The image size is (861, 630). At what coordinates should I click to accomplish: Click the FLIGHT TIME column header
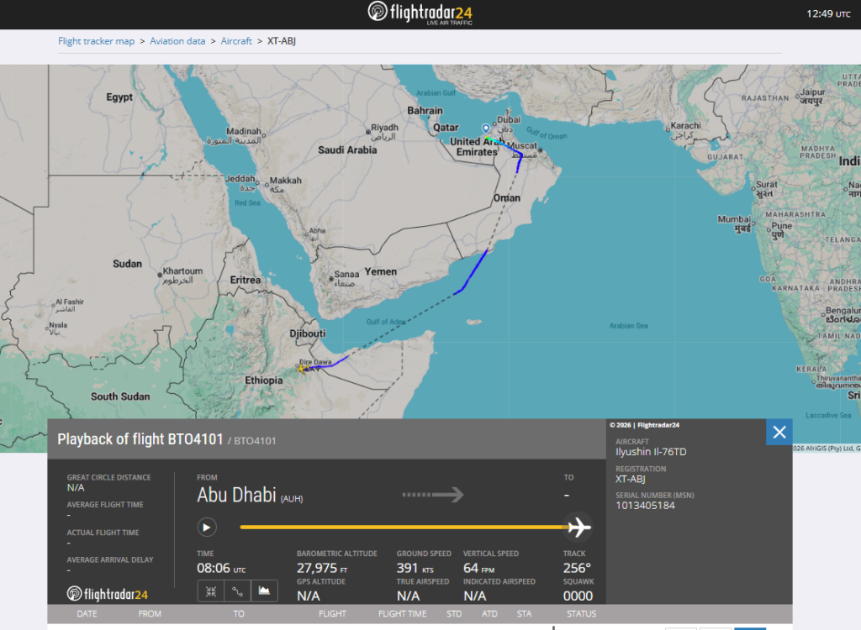(x=402, y=613)
